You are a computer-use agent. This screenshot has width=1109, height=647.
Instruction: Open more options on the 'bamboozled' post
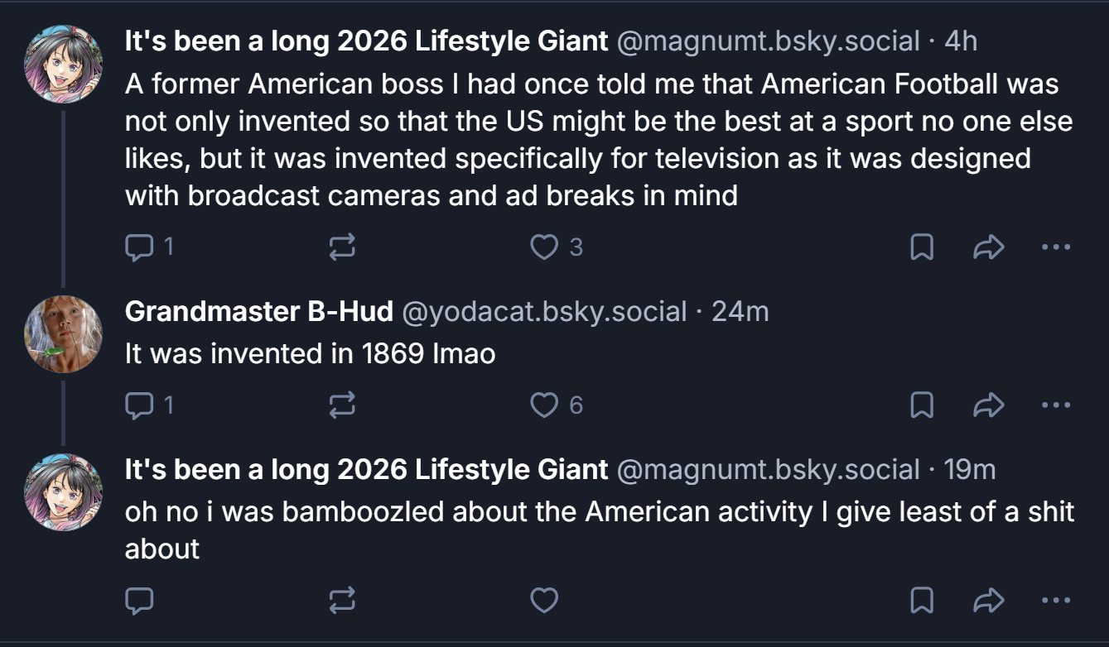pos(1055,601)
